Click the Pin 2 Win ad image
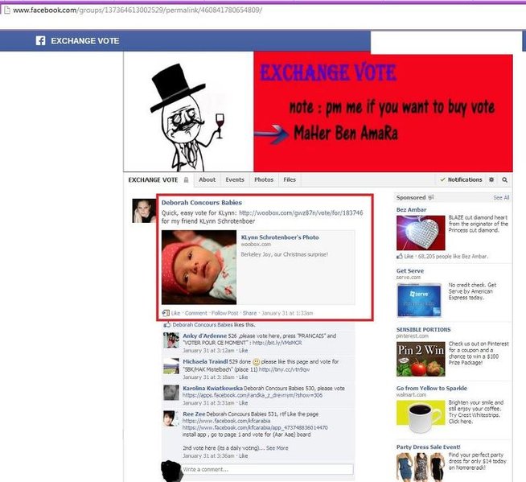 (x=421, y=359)
